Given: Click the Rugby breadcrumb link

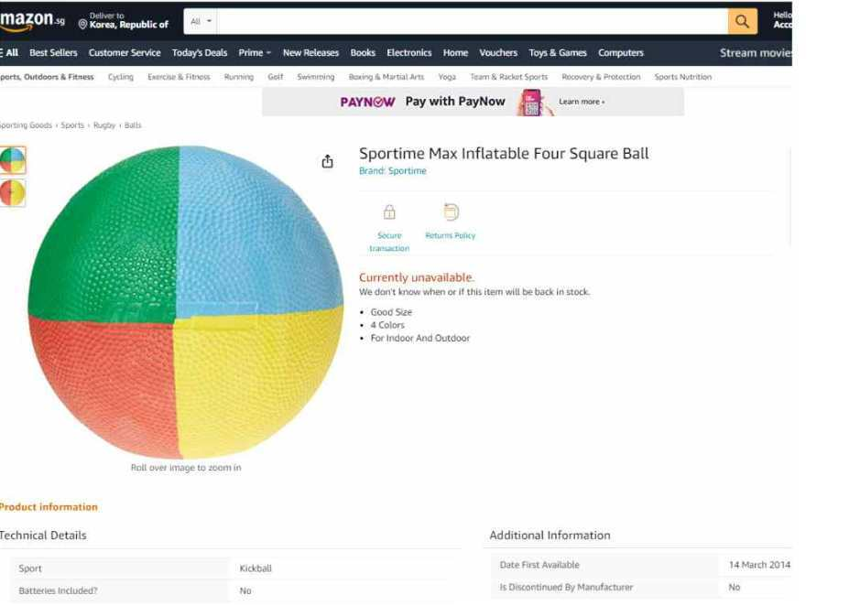Looking at the screenshot, I should click(x=104, y=125).
